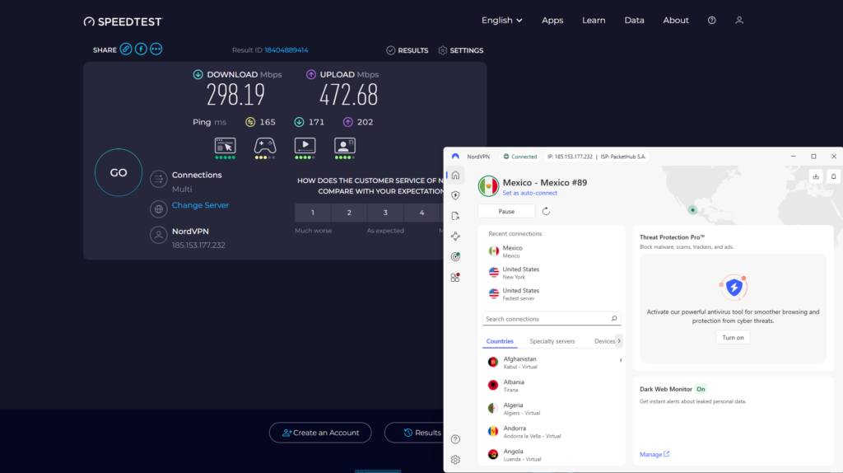
Task: Connect to Afghanistan Kabul server
Action: [552, 362]
